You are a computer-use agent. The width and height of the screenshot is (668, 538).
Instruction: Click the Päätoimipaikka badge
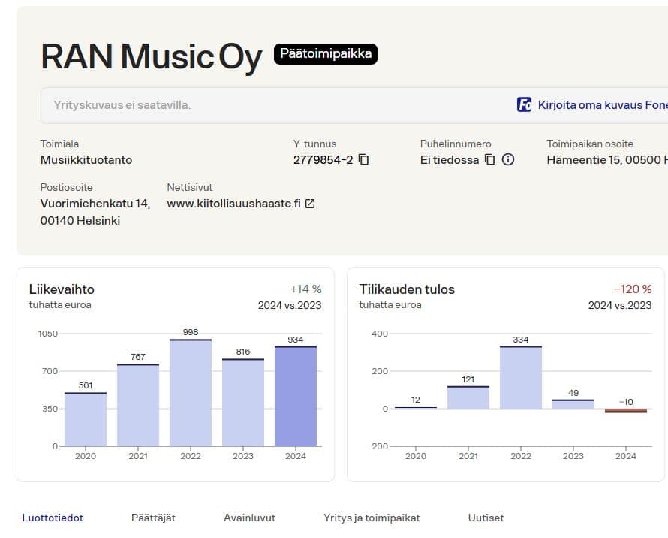[326, 54]
